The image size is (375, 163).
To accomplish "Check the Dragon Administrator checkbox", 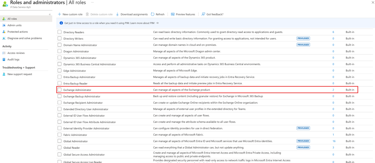I will click(x=60, y=51).
